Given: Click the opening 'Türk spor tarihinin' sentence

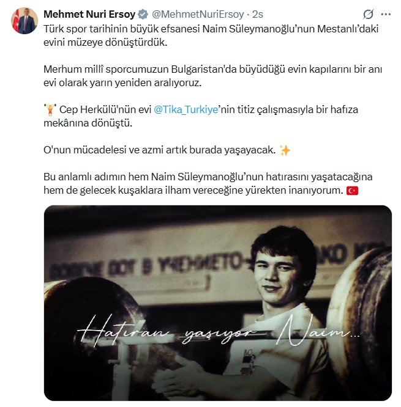Looking at the screenshot, I should click(x=211, y=35).
